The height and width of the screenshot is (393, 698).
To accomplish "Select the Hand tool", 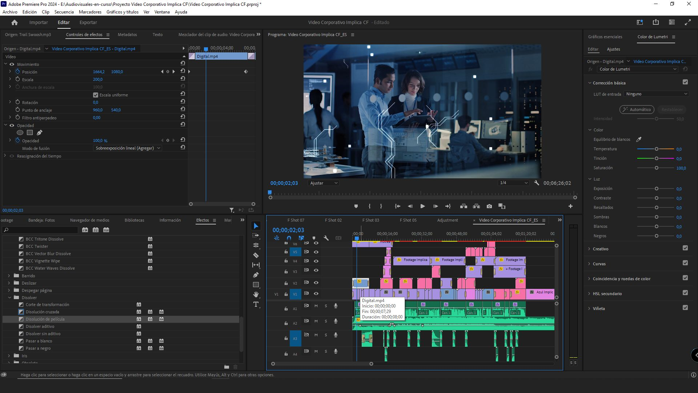I will pos(256,294).
